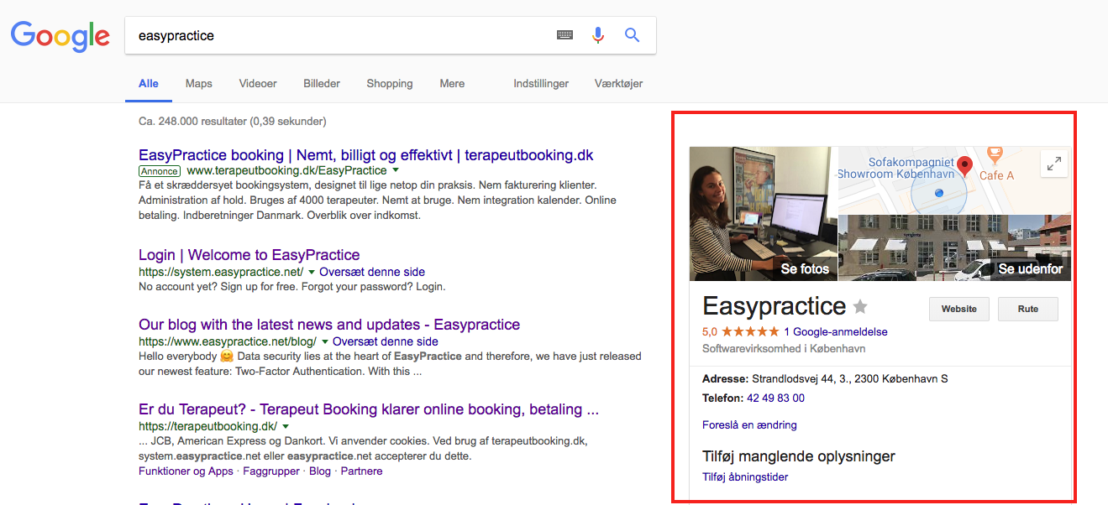The height and width of the screenshot is (505, 1108).
Task: Expand the map with the arrows icon
Action: [x=1053, y=164]
